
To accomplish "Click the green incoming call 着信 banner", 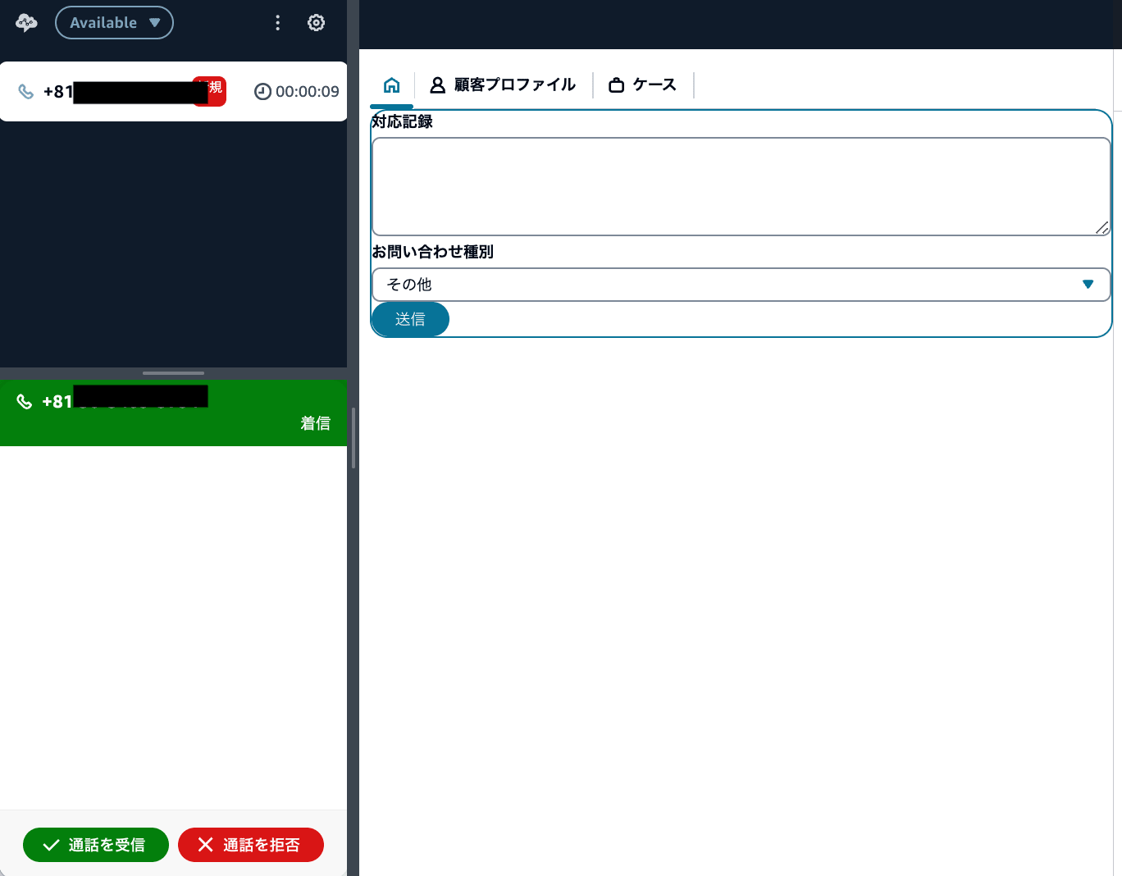I will click(x=173, y=413).
